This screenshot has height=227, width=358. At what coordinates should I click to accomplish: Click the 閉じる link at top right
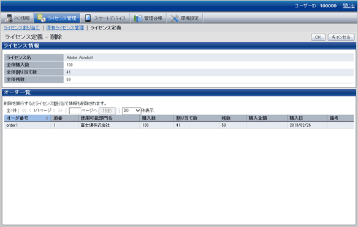(348, 6)
